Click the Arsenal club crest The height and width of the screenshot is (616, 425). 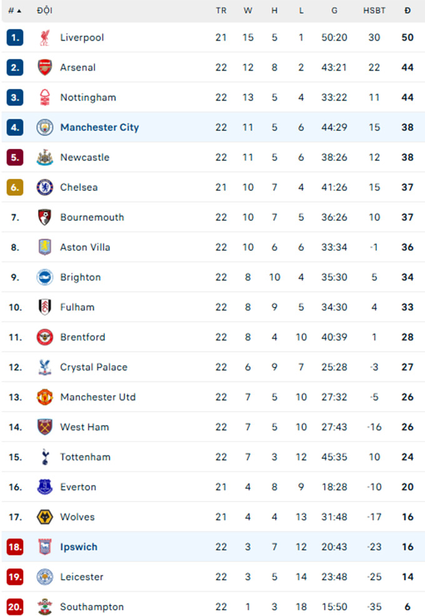pyautogui.click(x=45, y=68)
